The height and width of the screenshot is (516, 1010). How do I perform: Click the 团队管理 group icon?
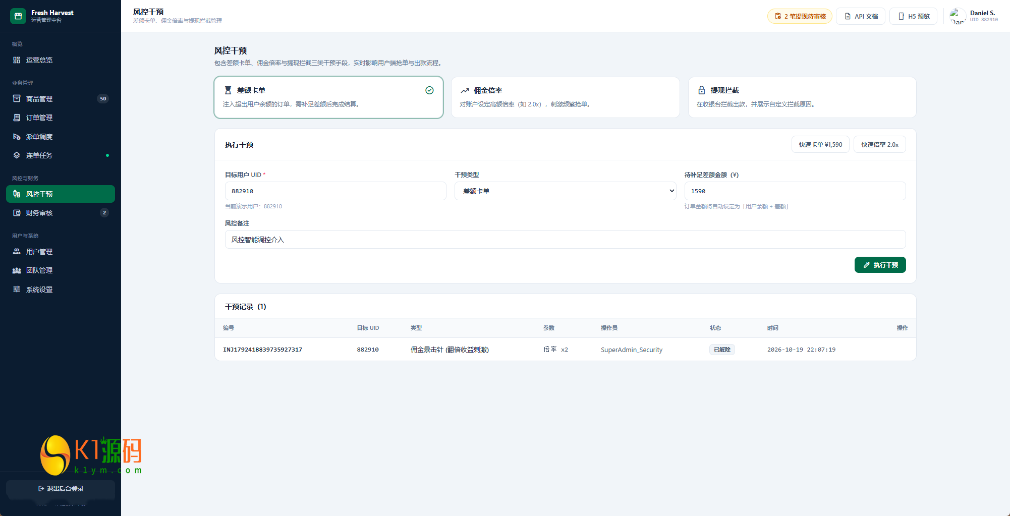[x=17, y=270]
